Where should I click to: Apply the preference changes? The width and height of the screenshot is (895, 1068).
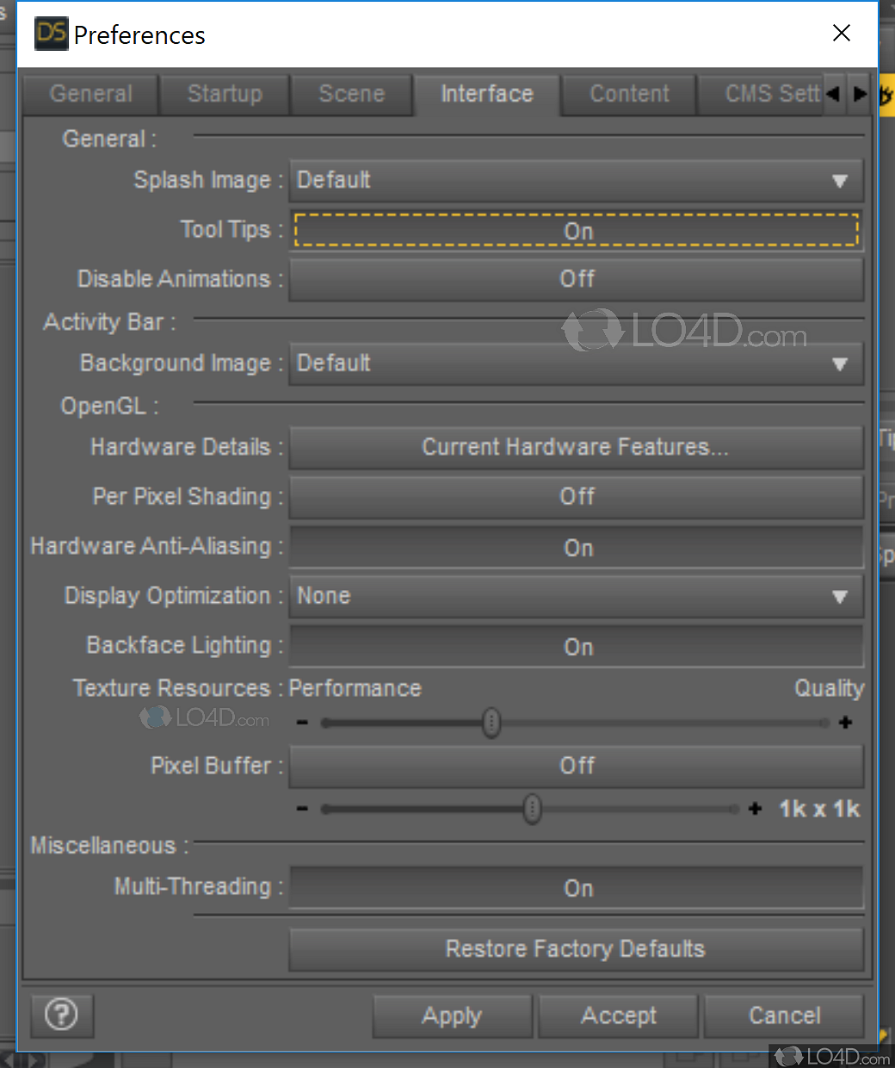point(452,1016)
